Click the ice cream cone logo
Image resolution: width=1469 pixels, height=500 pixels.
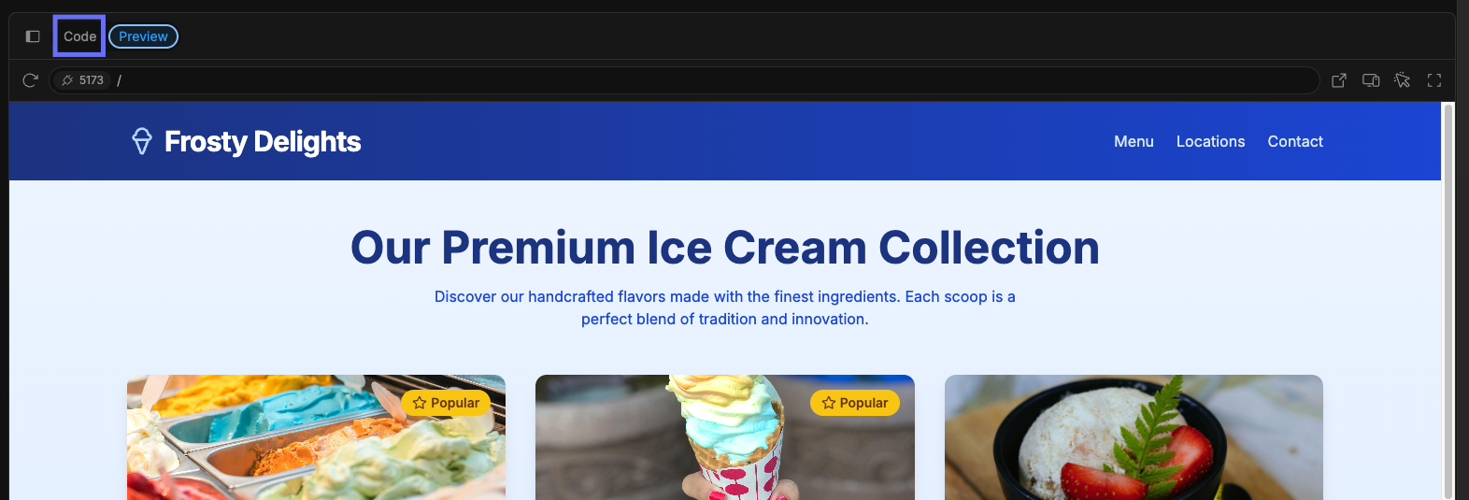tap(142, 141)
